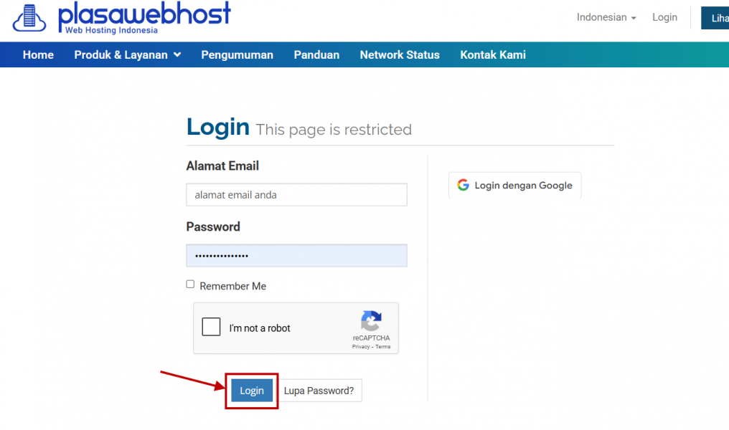729x430 pixels.
Task: Open the Pengumuman menu item
Action: tap(237, 54)
